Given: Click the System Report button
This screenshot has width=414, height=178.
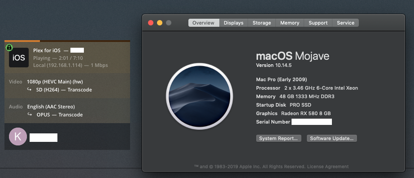Looking at the screenshot, I should (x=279, y=138).
